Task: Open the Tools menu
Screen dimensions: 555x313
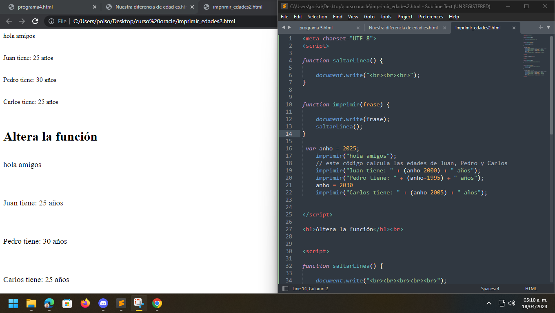Action: click(386, 17)
